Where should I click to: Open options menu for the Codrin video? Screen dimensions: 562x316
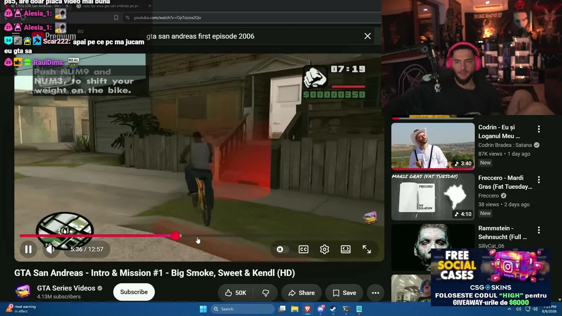539,129
